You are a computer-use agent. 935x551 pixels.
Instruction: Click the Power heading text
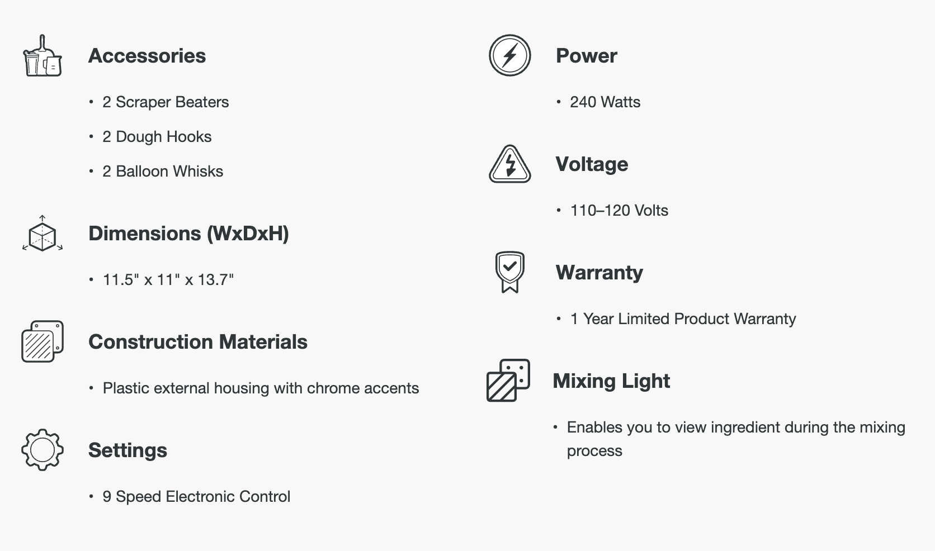click(586, 56)
